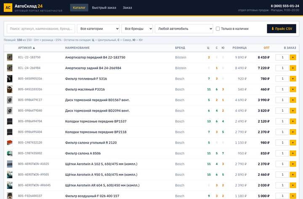
Task: Select article BOS-AEROTWIN-A1025
Action: click(x=34, y=164)
